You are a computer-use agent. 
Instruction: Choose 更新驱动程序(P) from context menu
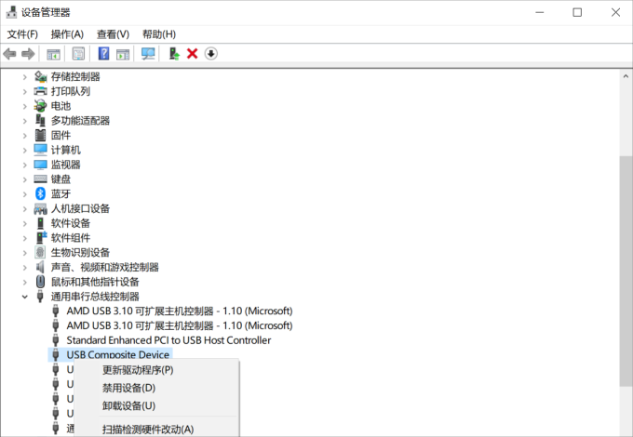click(x=137, y=370)
